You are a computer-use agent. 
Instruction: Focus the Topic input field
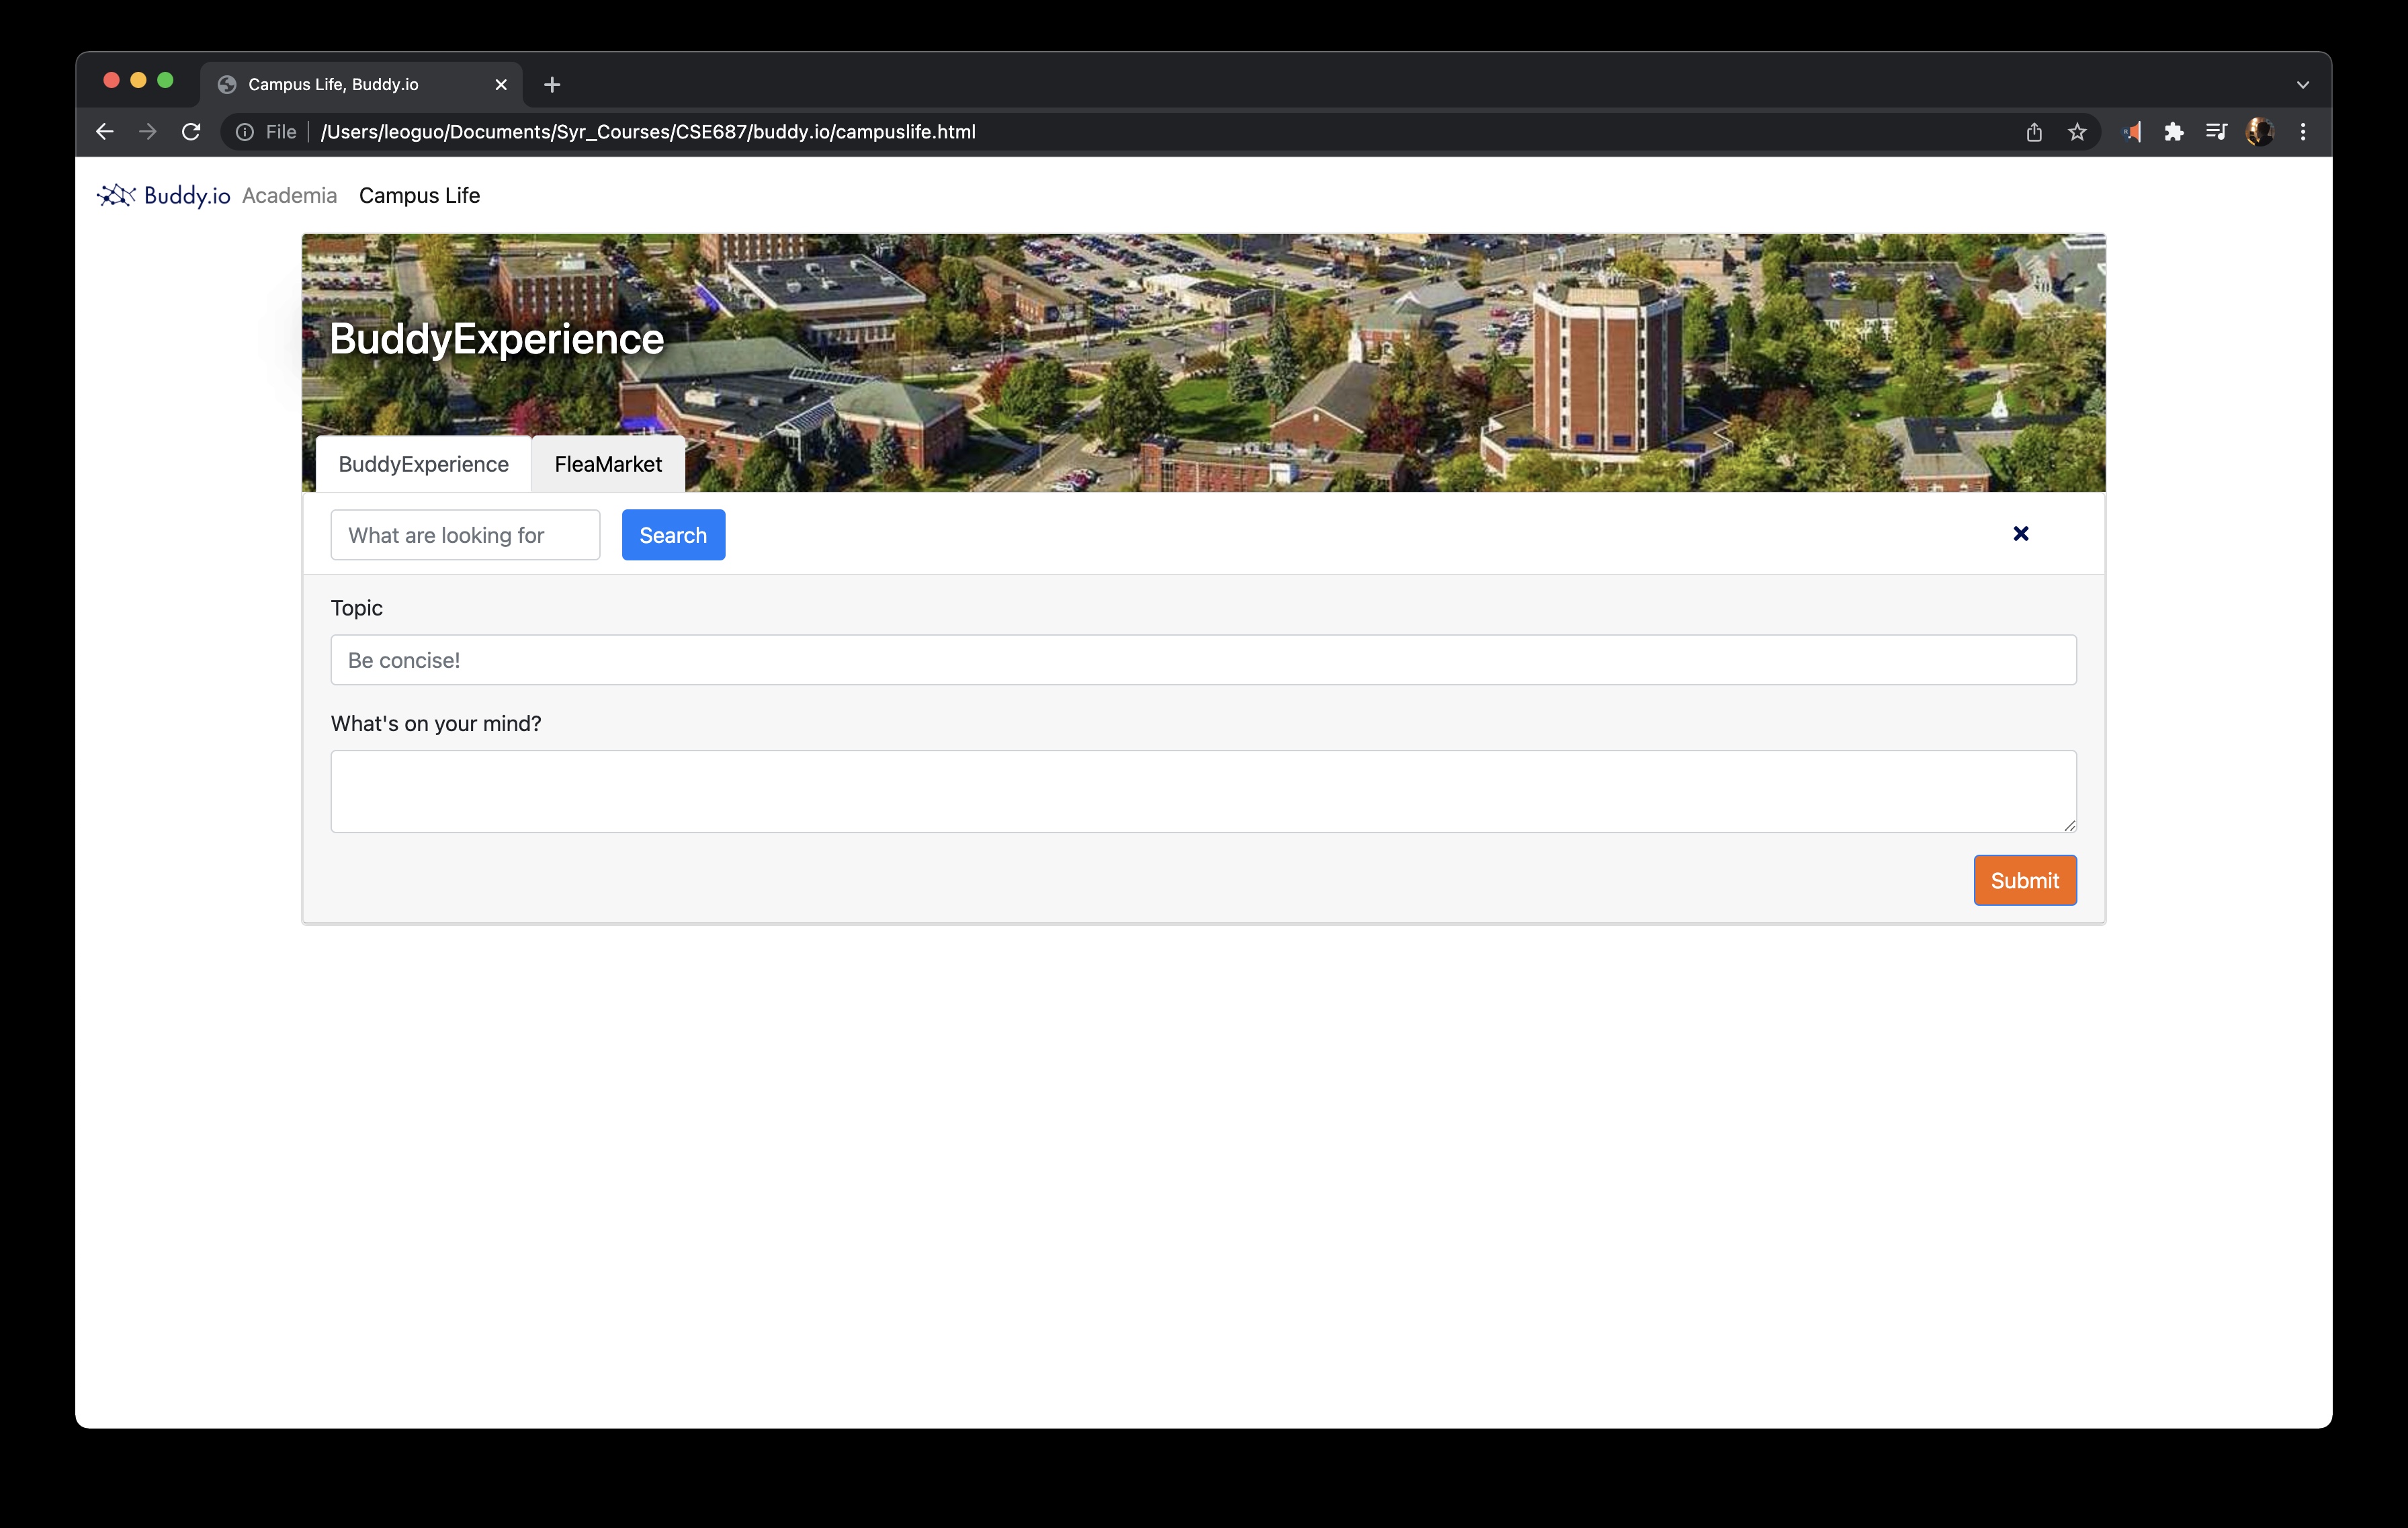tap(1203, 660)
